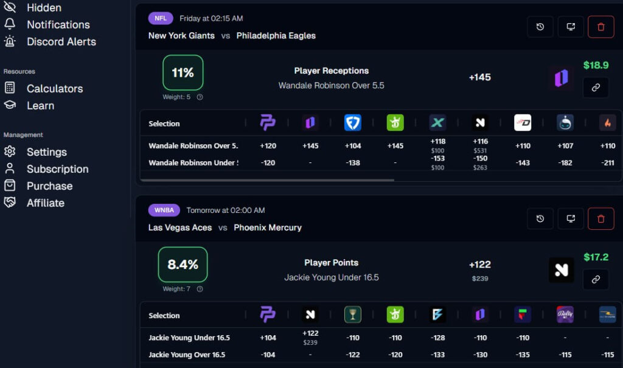623x368 pixels.
Task: Toggle the Hidden view in the sidebar
Action: (x=43, y=7)
